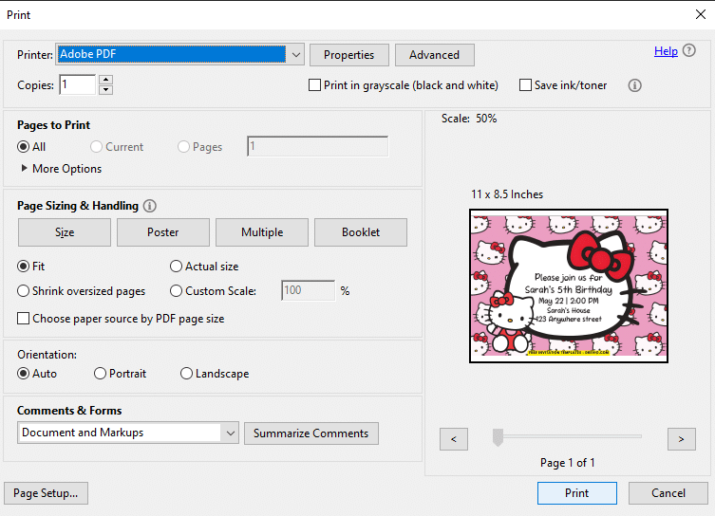Viewport: 715px width, 516px height.
Task: Set orientation to Auto
Action: click(x=23, y=374)
